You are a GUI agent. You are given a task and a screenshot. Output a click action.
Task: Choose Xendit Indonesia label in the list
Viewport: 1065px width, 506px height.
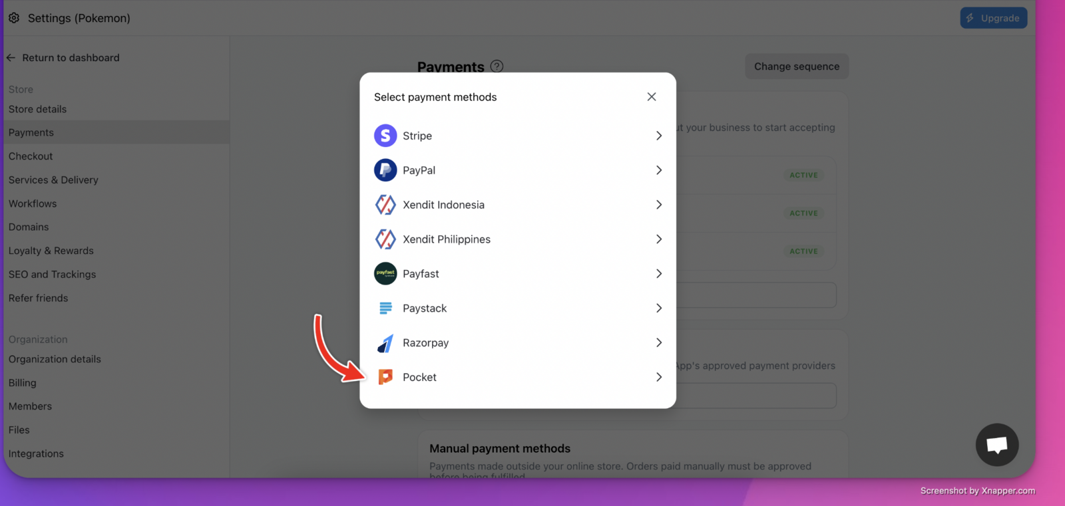[444, 205]
